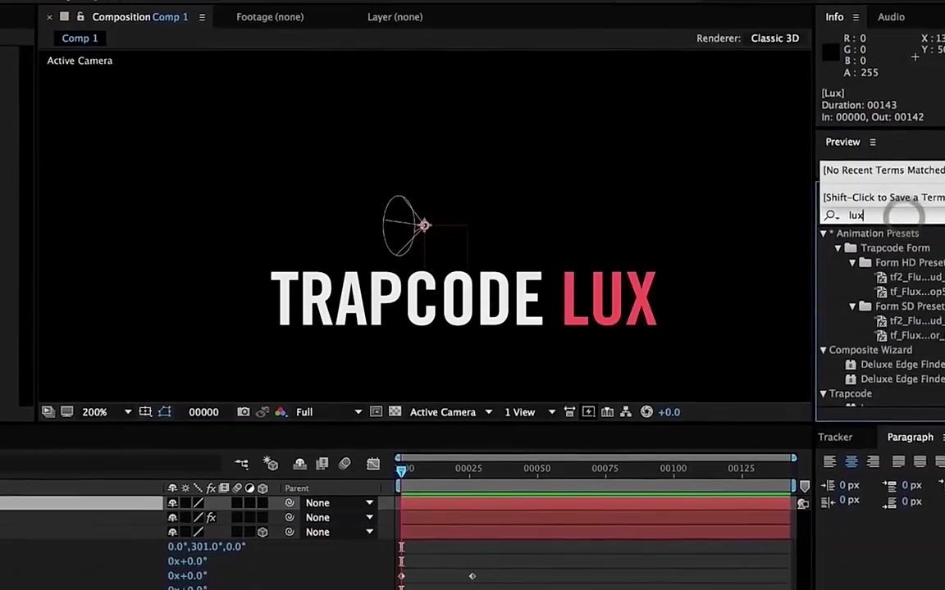Click the Classic 3D renderer button
945x590 pixels.
click(774, 38)
